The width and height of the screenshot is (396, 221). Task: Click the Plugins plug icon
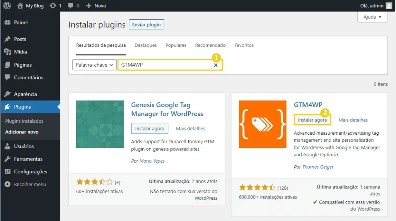[8, 107]
